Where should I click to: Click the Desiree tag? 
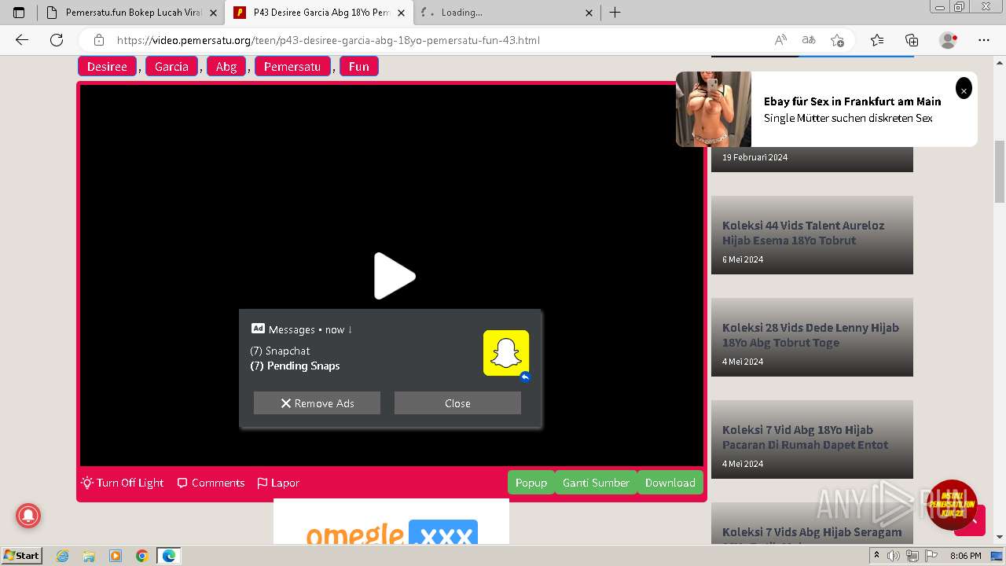coord(107,67)
